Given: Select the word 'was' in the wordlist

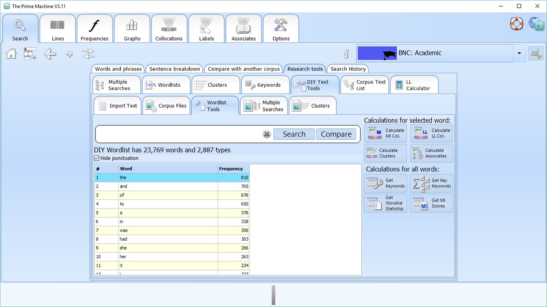Looking at the screenshot, I should (168, 230).
